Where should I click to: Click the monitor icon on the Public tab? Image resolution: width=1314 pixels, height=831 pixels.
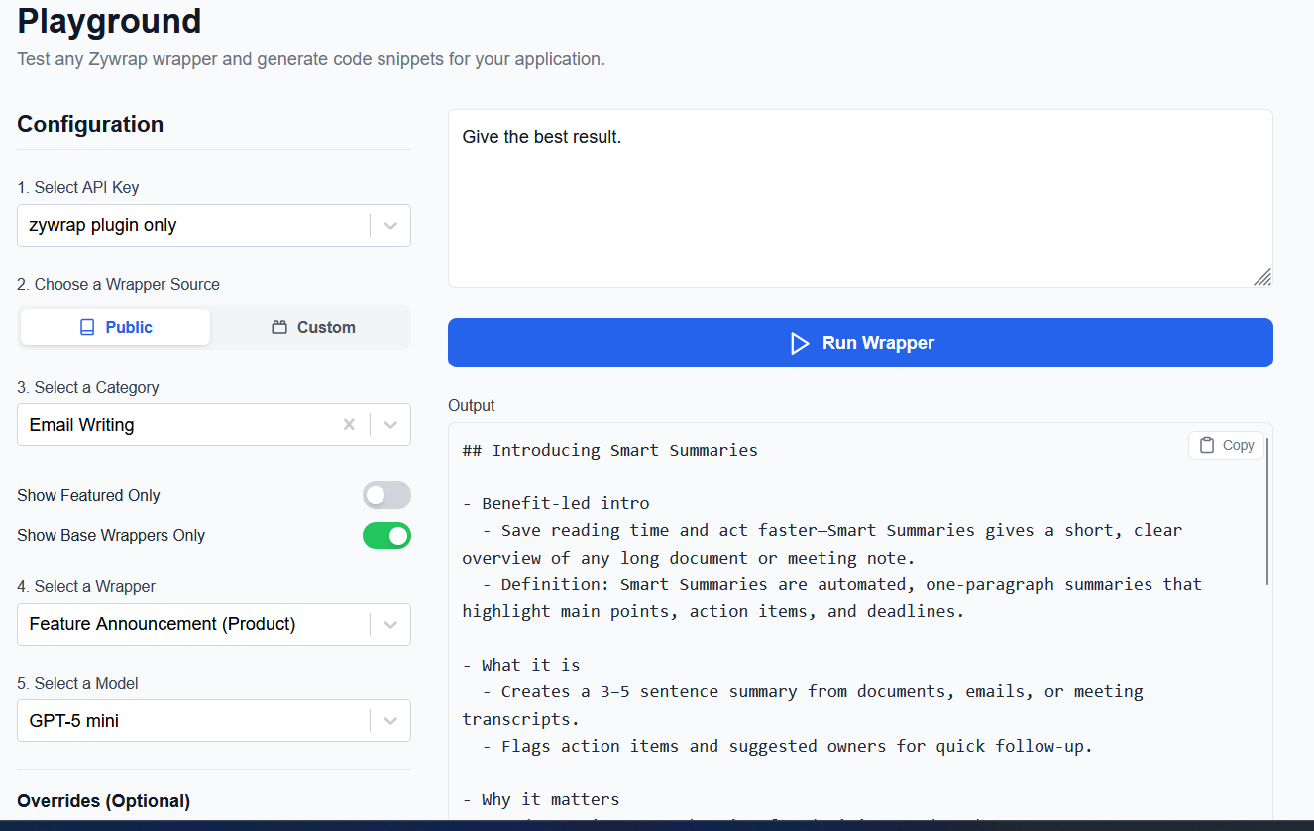click(x=89, y=326)
